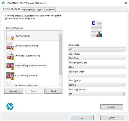The image size is (129, 121).
Task: Switch to the Paper/Quality tab
Action: pos(28,10)
